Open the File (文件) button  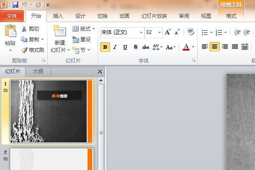pyautogui.click(x=12, y=16)
